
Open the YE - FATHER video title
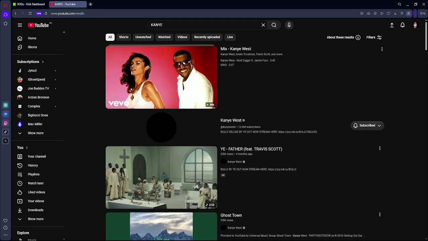click(251, 149)
